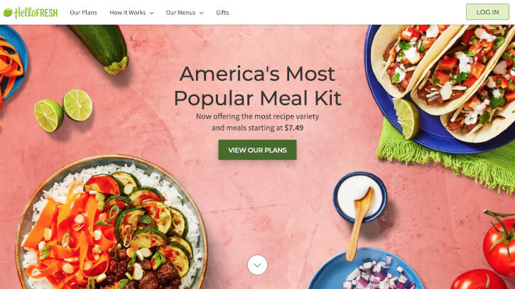Click the HelloFresh wordmark in header
The height and width of the screenshot is (289, 515).
click(36, 13)
